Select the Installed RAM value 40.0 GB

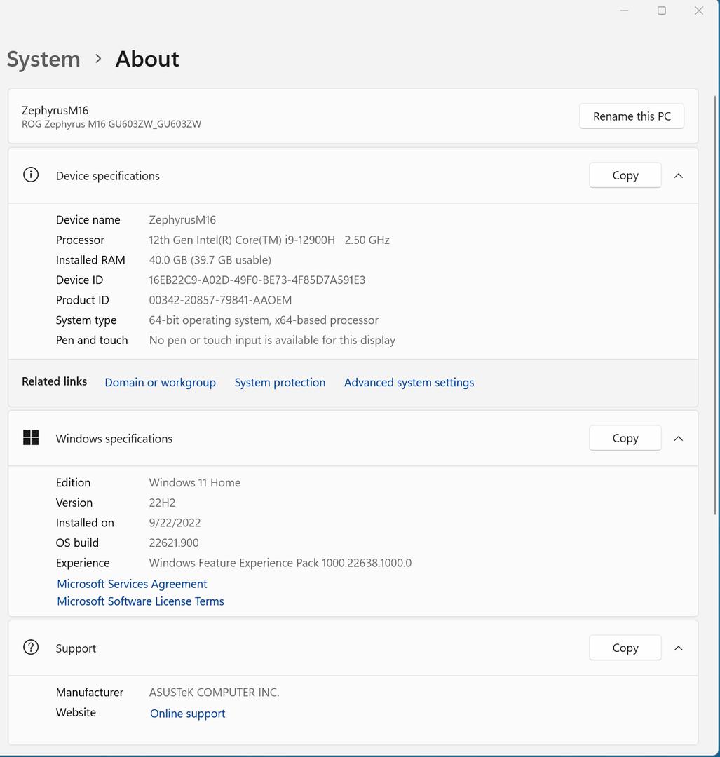coord(168,260)
